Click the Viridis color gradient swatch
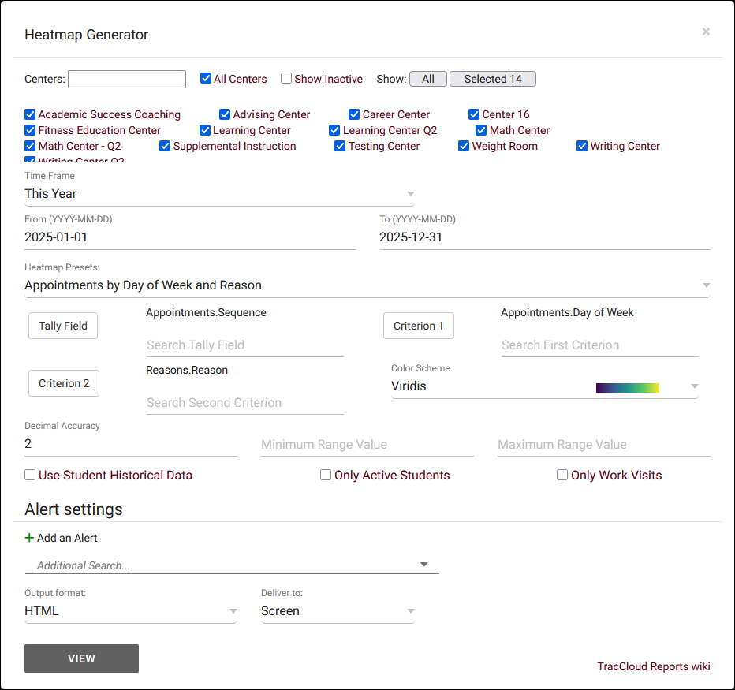Image resolution: width=735 pixels, height=690 pixels. (x=627, y=387)
